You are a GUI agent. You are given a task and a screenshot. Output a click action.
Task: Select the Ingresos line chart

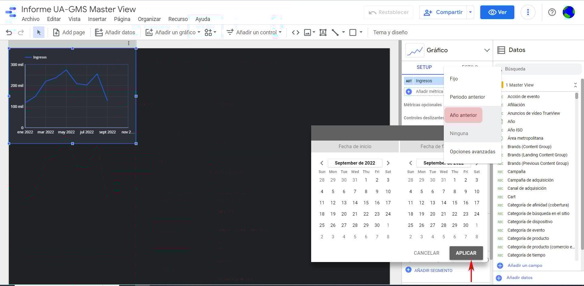click(x=72, y=96)
